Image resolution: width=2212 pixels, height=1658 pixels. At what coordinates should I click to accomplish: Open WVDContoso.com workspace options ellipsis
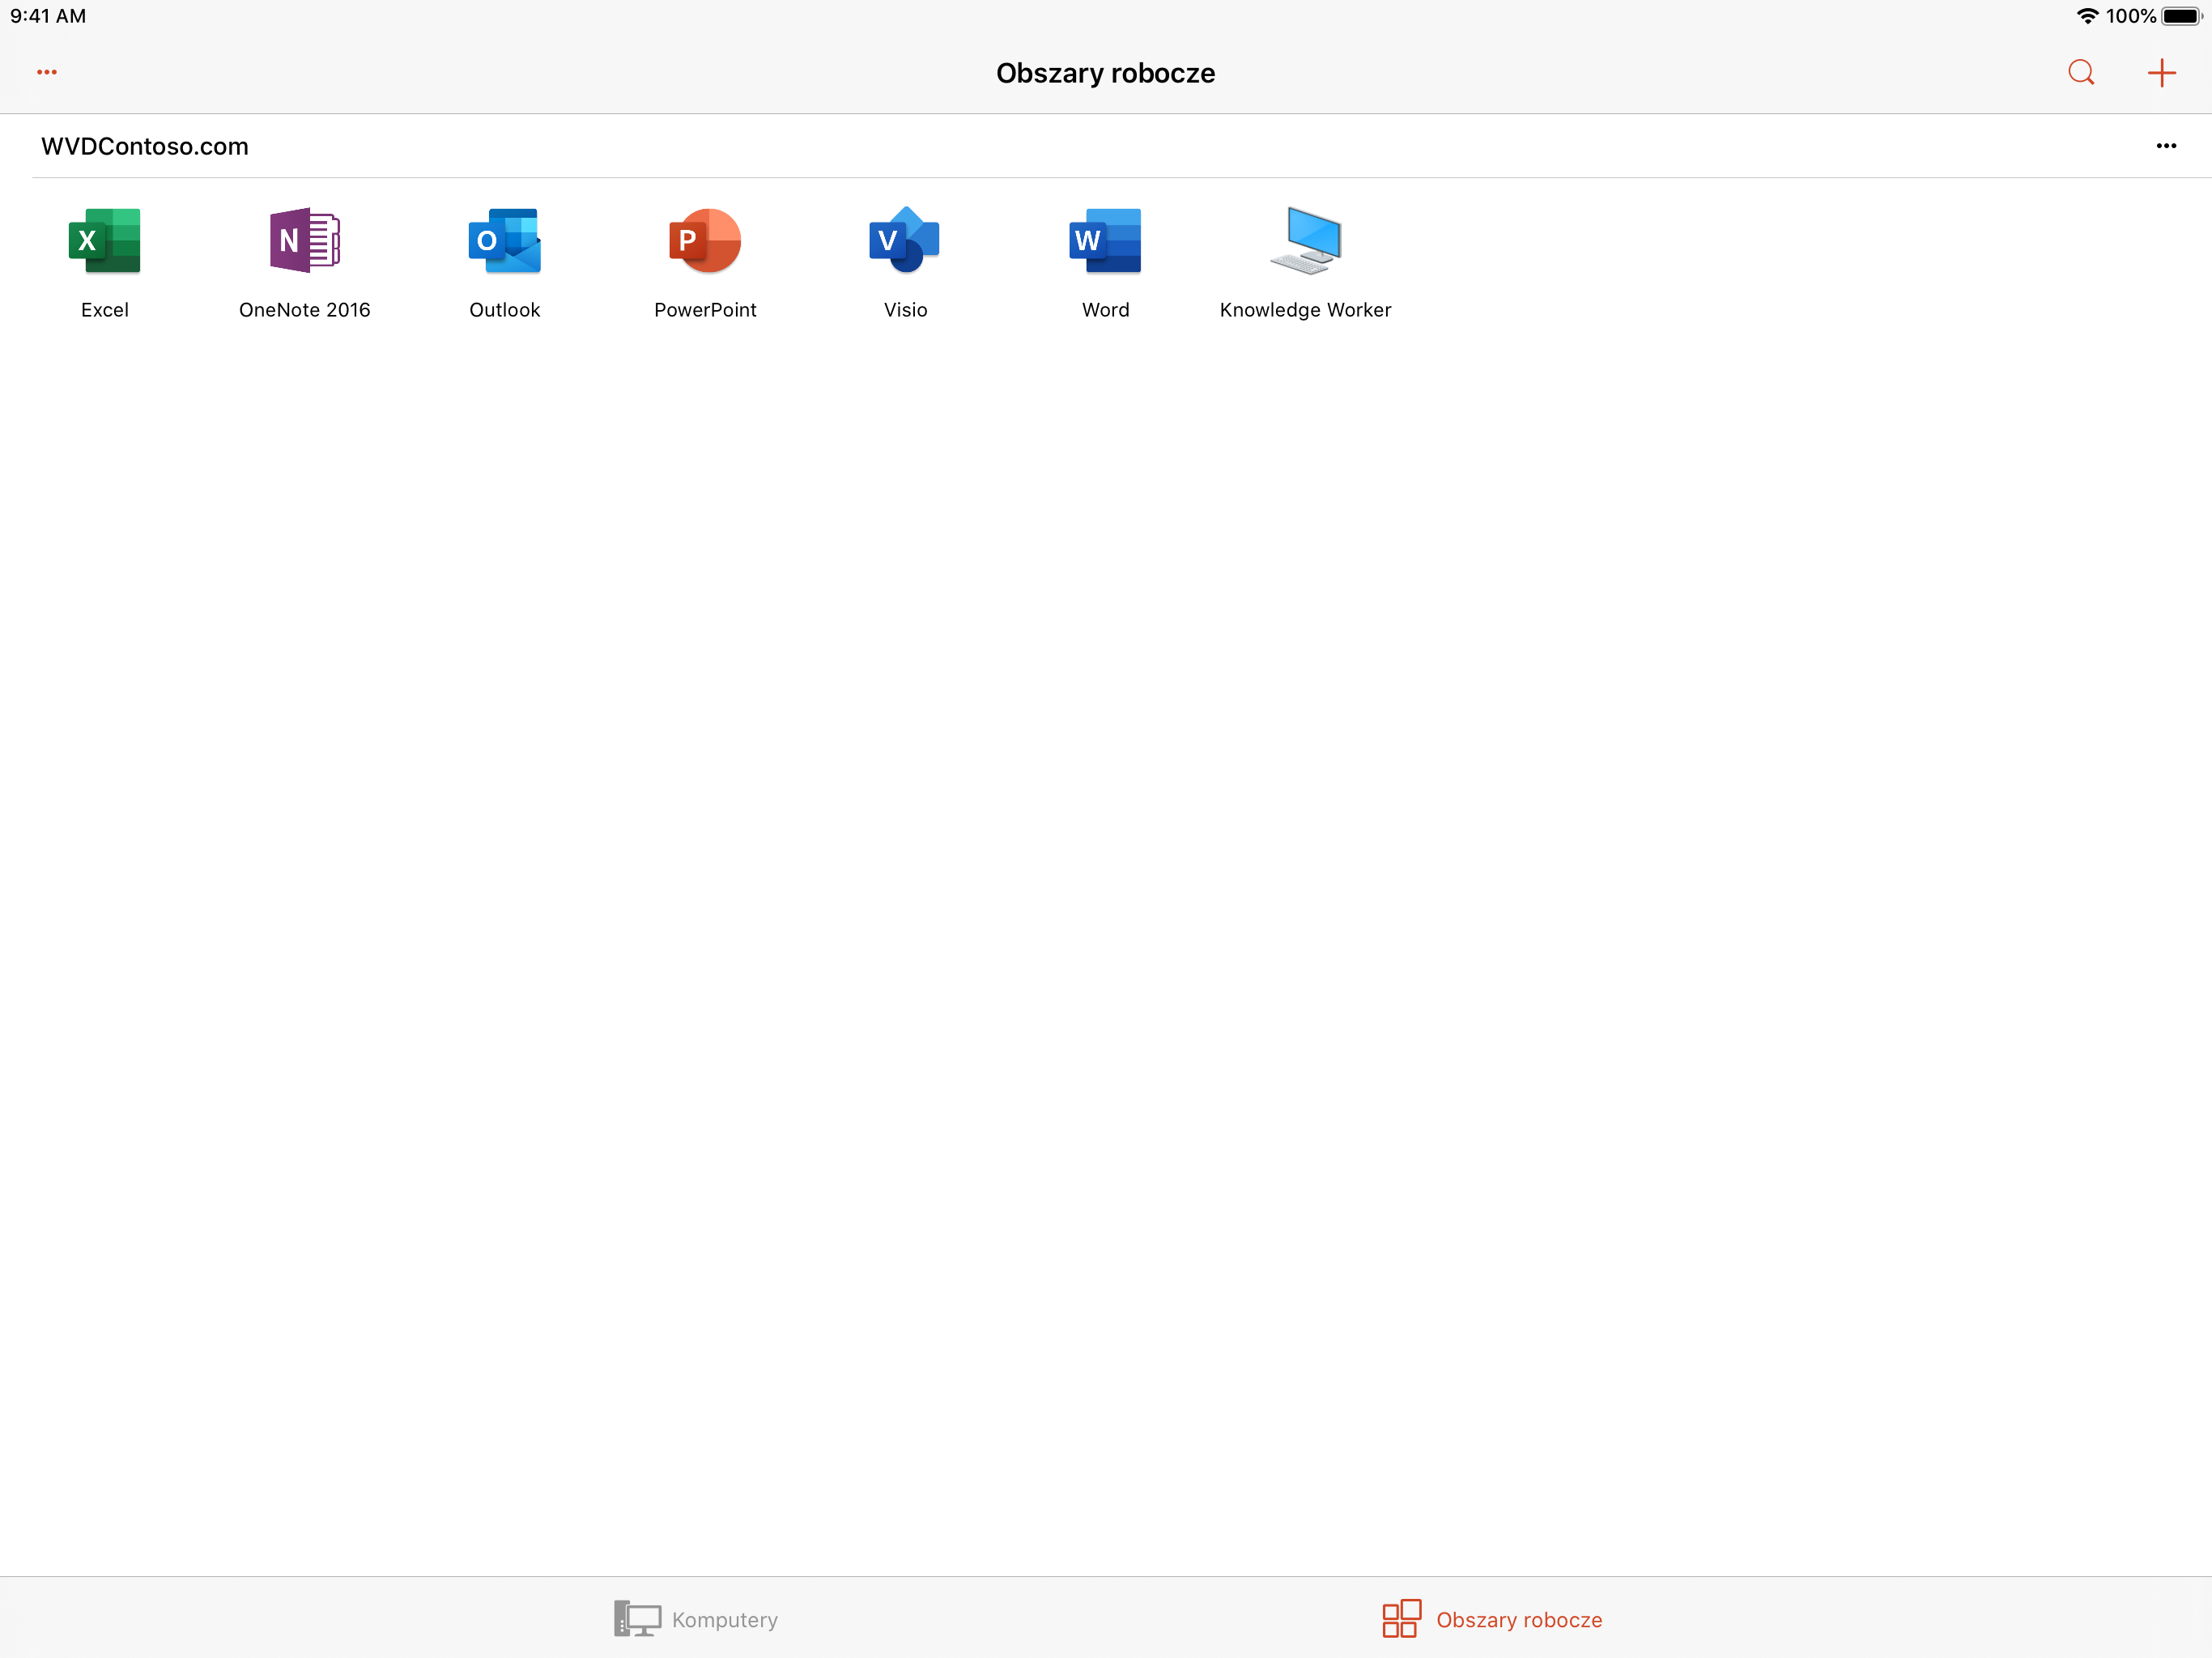(2166, 146)
